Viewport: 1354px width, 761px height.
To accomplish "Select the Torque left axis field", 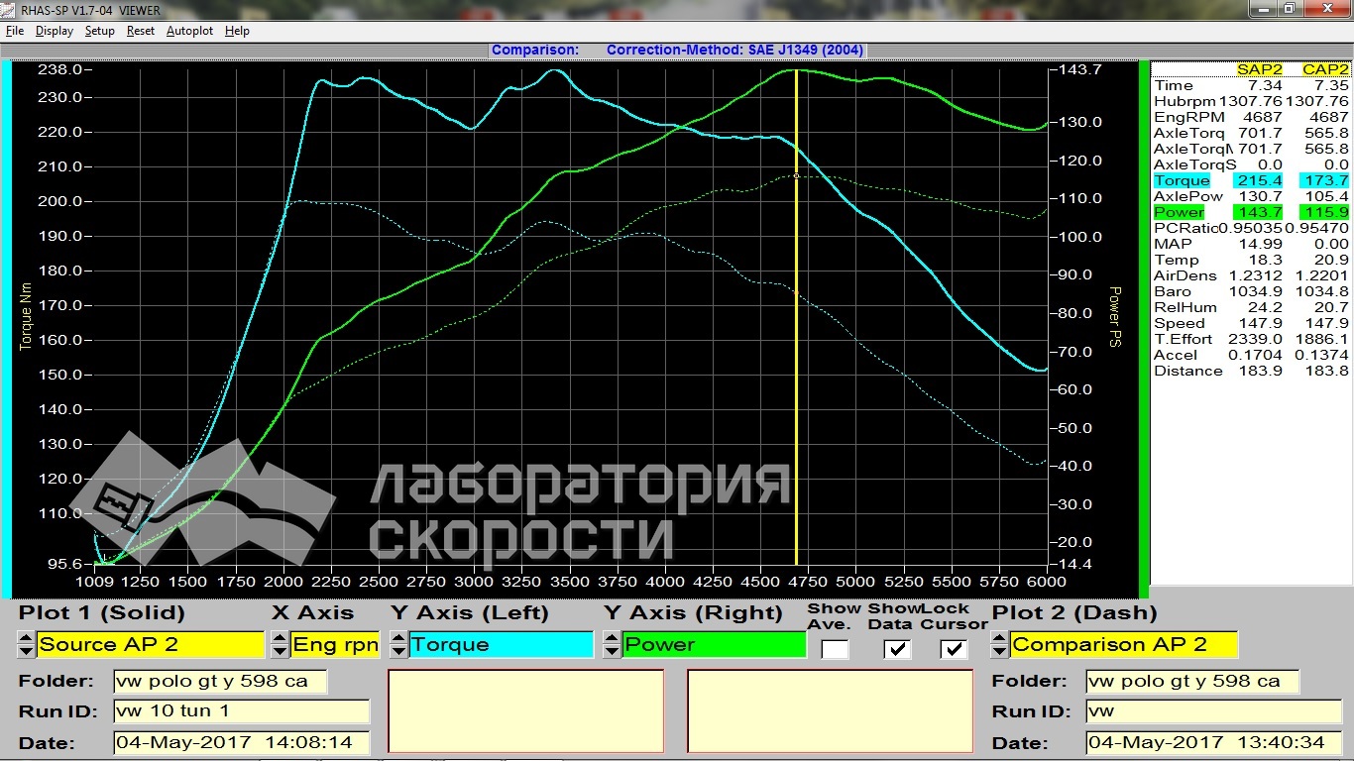I will [x=501, y=645].
